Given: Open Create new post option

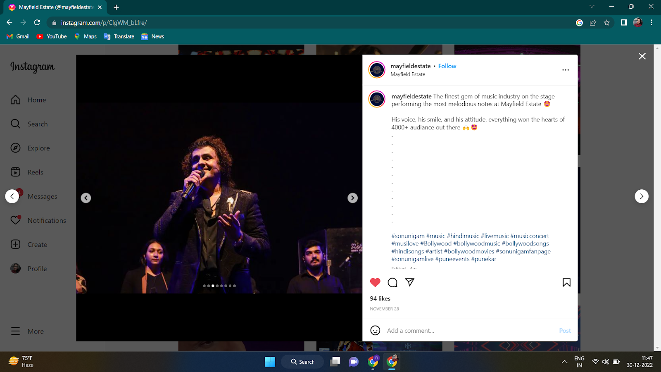Looking at the screenshot, I should coord(29,244).
